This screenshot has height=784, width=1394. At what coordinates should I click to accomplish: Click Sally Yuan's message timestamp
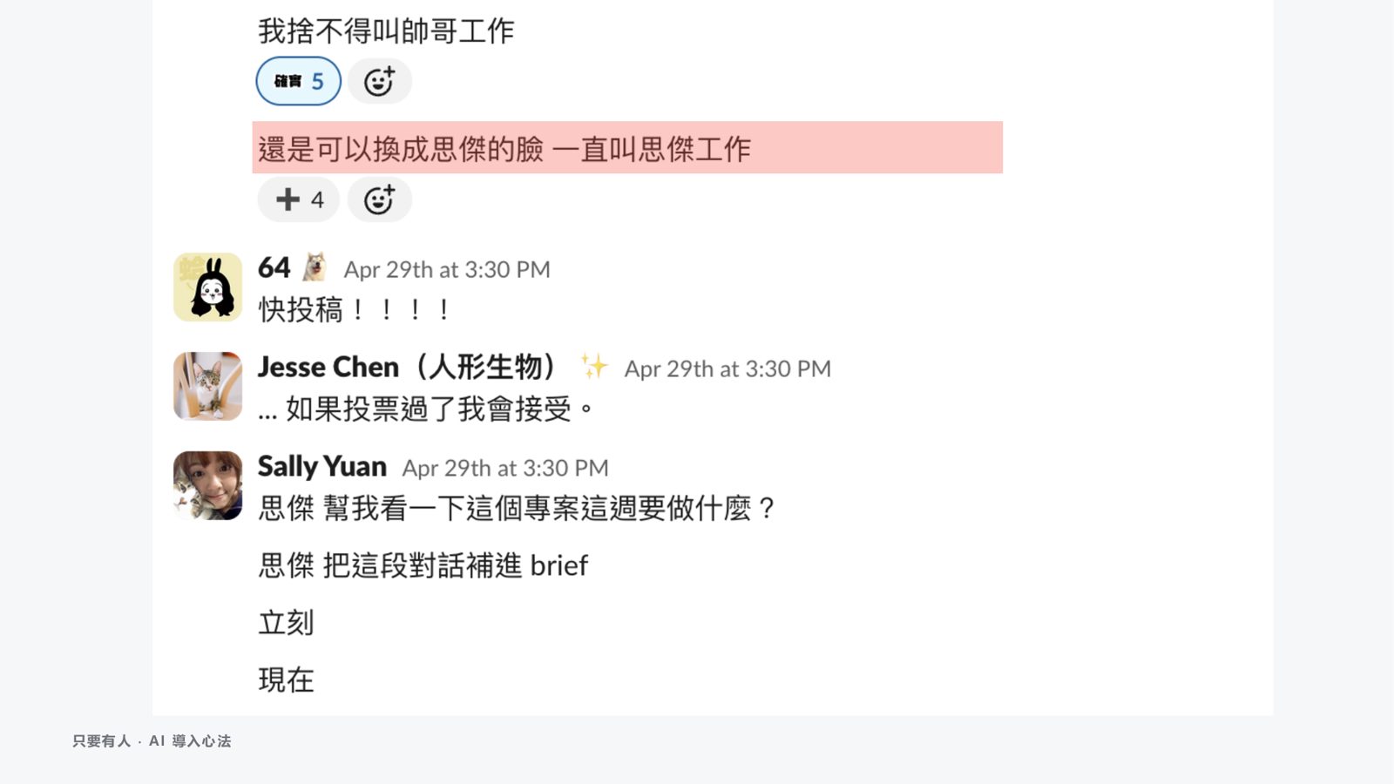[x=505, y=469]
